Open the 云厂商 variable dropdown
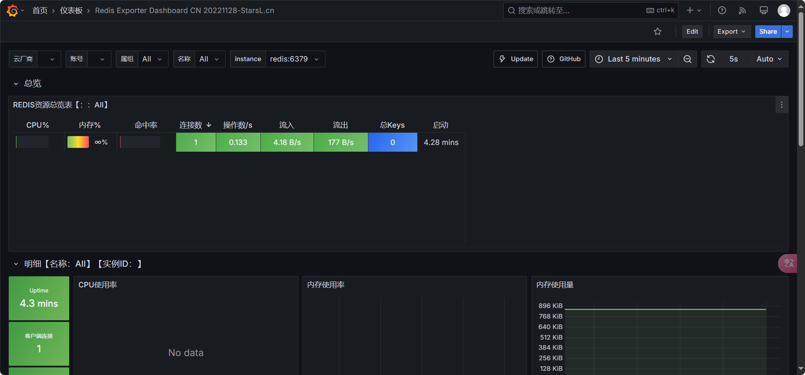Screen dimensions: 805x375 coord(49,59)
